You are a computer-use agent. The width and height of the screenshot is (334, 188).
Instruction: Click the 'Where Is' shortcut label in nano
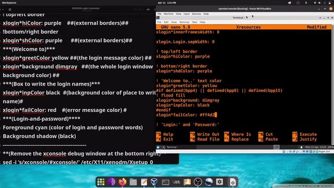[x=241, y=134]
